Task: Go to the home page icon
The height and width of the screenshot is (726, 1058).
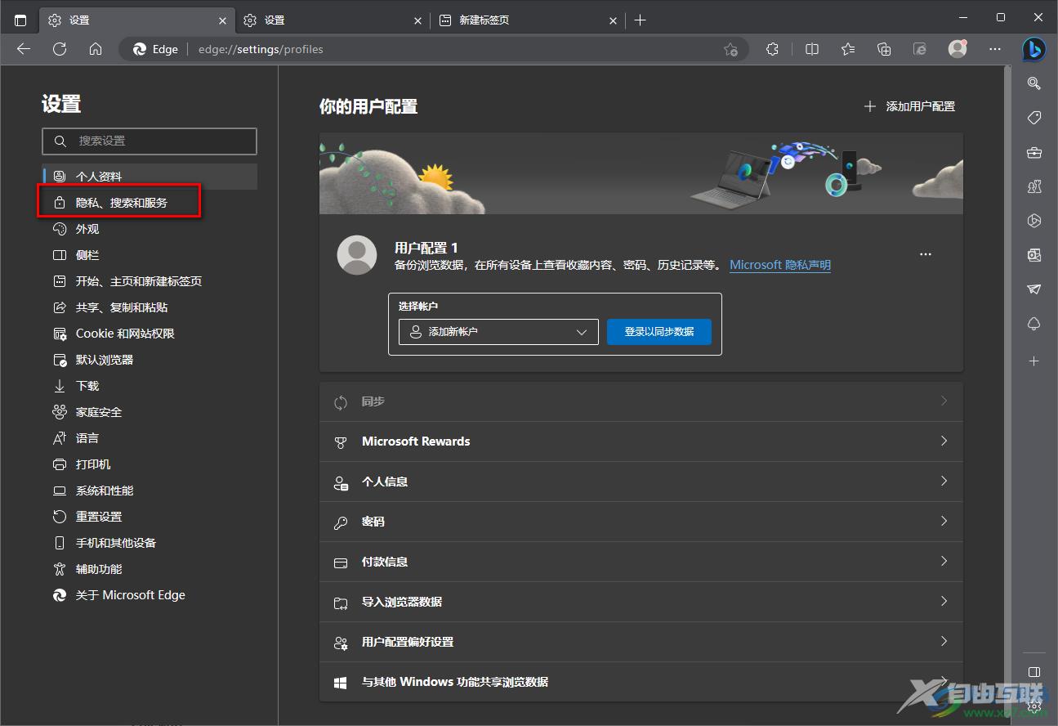Action: click(x=96, y=49)
